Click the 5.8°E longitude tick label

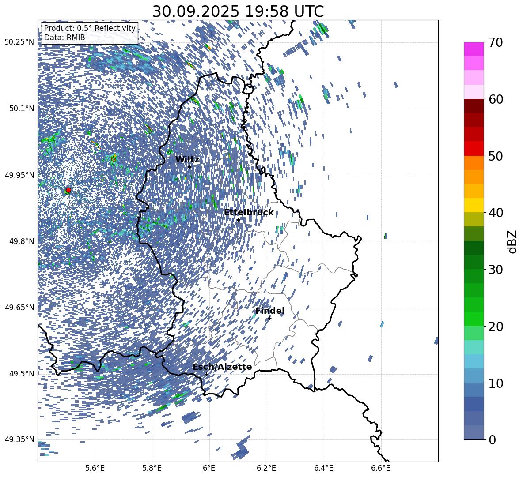tap(152, 468)
